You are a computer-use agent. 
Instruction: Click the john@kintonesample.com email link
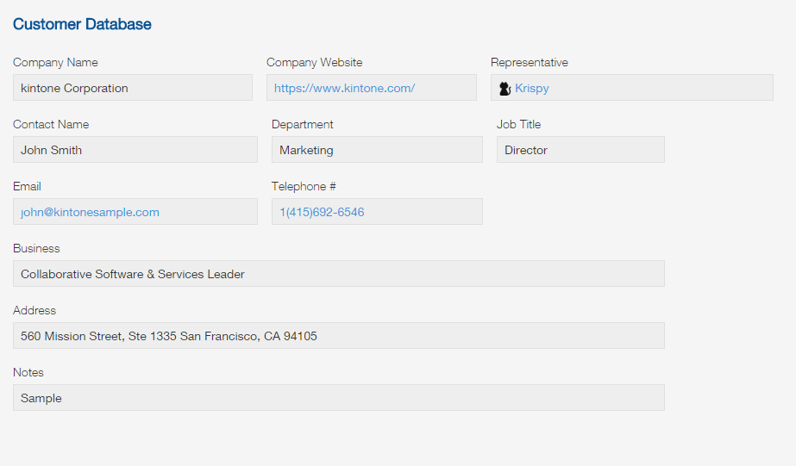click(90, 212)
